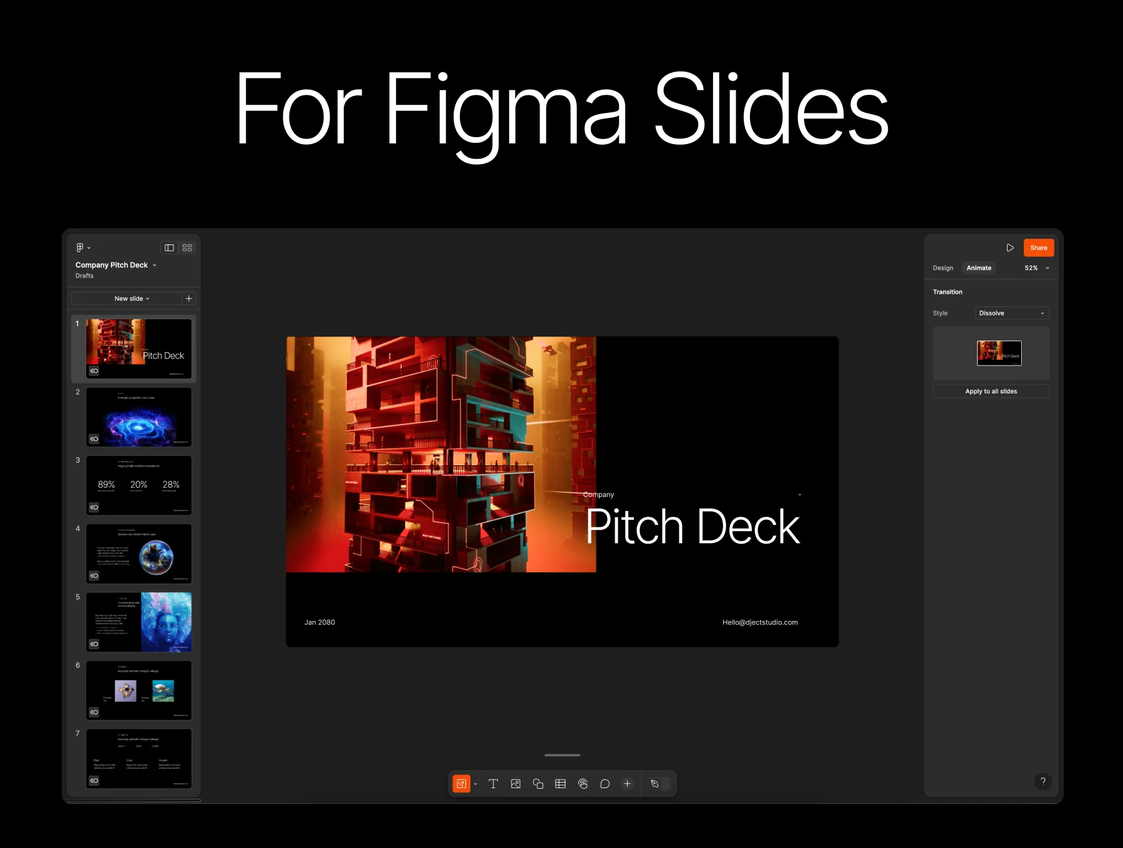Viewport: 1123px width, 848px height.
Task: Click the Pitch Deck title text on slide
Action: (692, 527)
